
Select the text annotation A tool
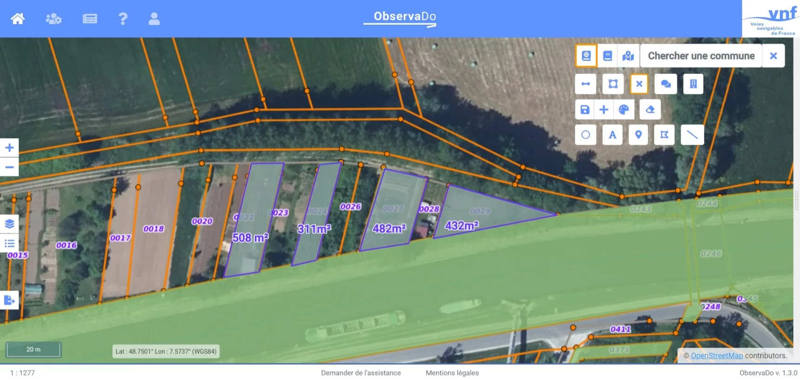click(x=612, y=135)
